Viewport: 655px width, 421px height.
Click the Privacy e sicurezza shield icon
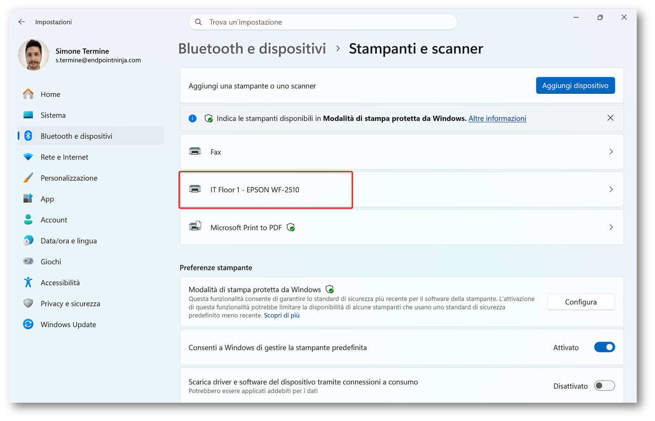tap(28, 303)
